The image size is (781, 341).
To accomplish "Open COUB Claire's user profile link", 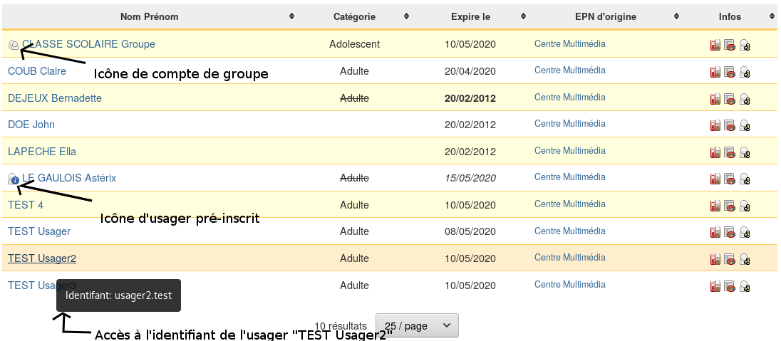I will coord(37,71).
